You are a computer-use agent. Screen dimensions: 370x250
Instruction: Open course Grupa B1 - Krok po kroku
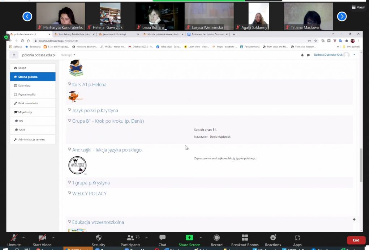(x=108, y=121)
